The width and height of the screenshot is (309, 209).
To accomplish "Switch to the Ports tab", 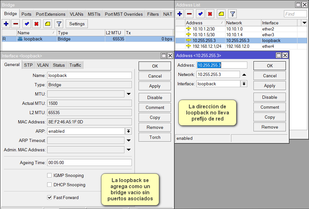I will [x=26, y=14].
